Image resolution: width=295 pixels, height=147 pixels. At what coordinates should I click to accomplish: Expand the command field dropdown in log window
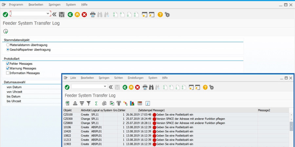click(105, 87)
